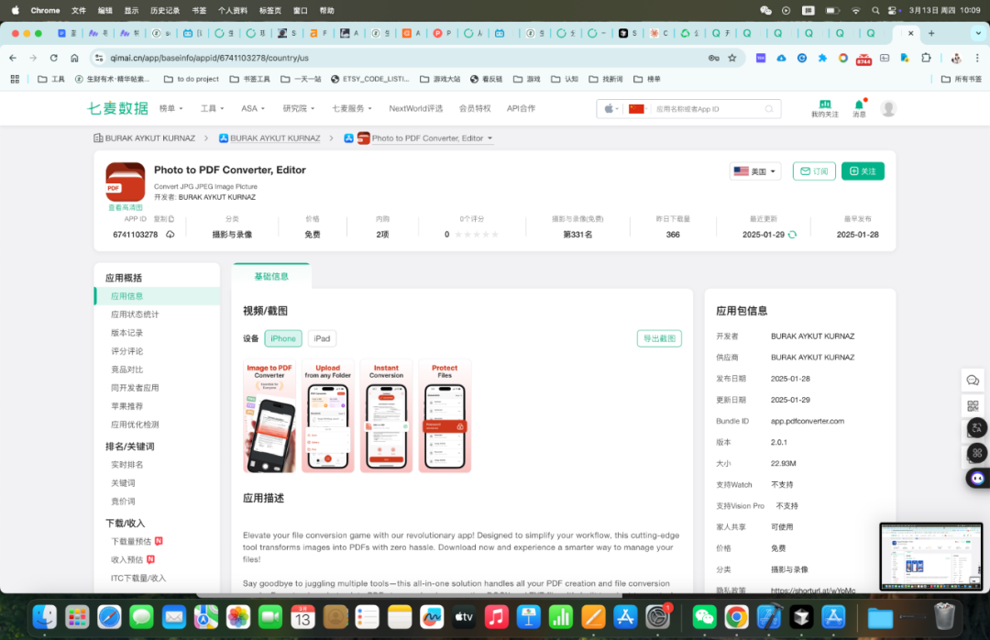Open 我的关注 chart icon
The image size is (990, 640).
(x=825, y=105)
